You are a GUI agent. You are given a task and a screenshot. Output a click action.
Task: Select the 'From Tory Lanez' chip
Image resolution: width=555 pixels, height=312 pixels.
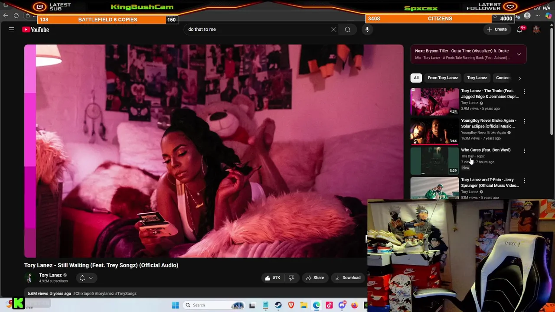pyautogui.click(x=443, y=78)
